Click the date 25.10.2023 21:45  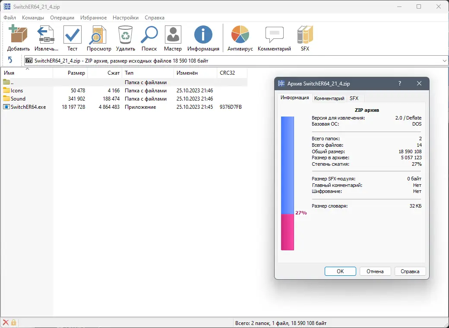click(195, 107)
